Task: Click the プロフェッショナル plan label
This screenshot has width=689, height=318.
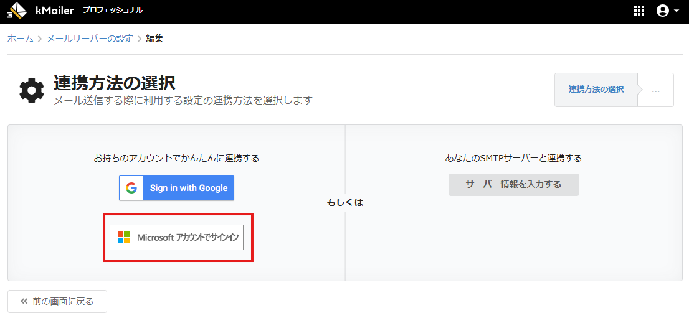Action: click(113, 11)
